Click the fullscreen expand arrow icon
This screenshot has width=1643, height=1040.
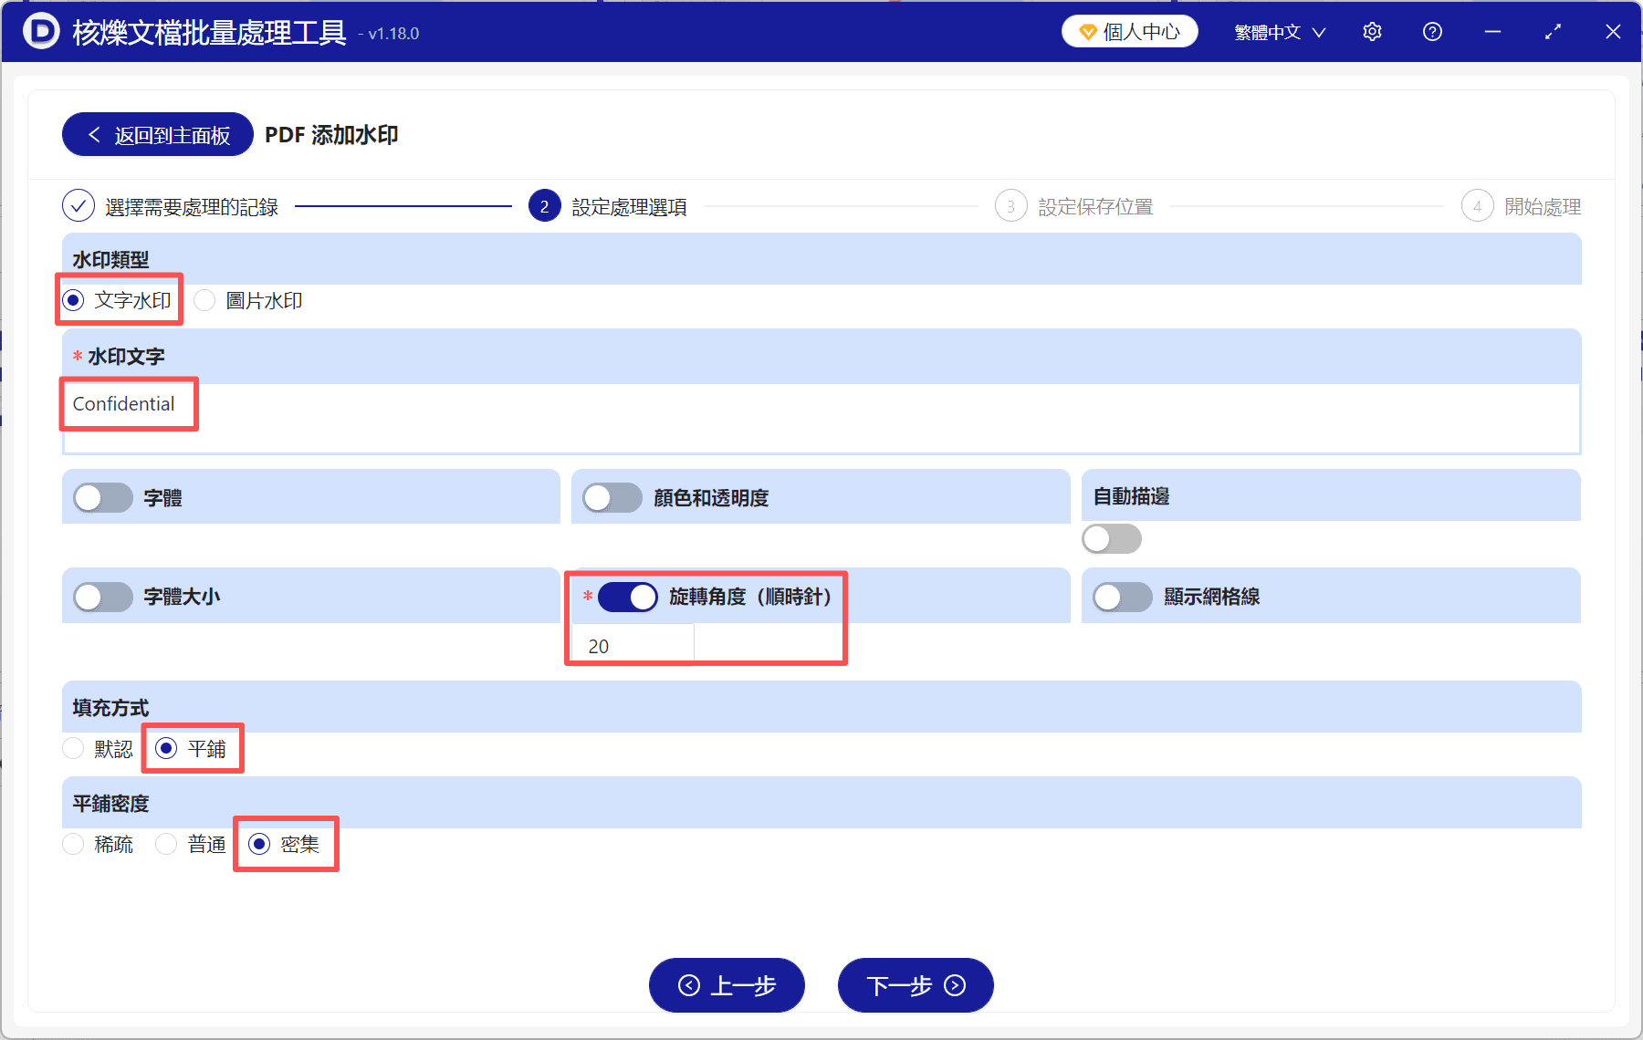pos(1553,31)
